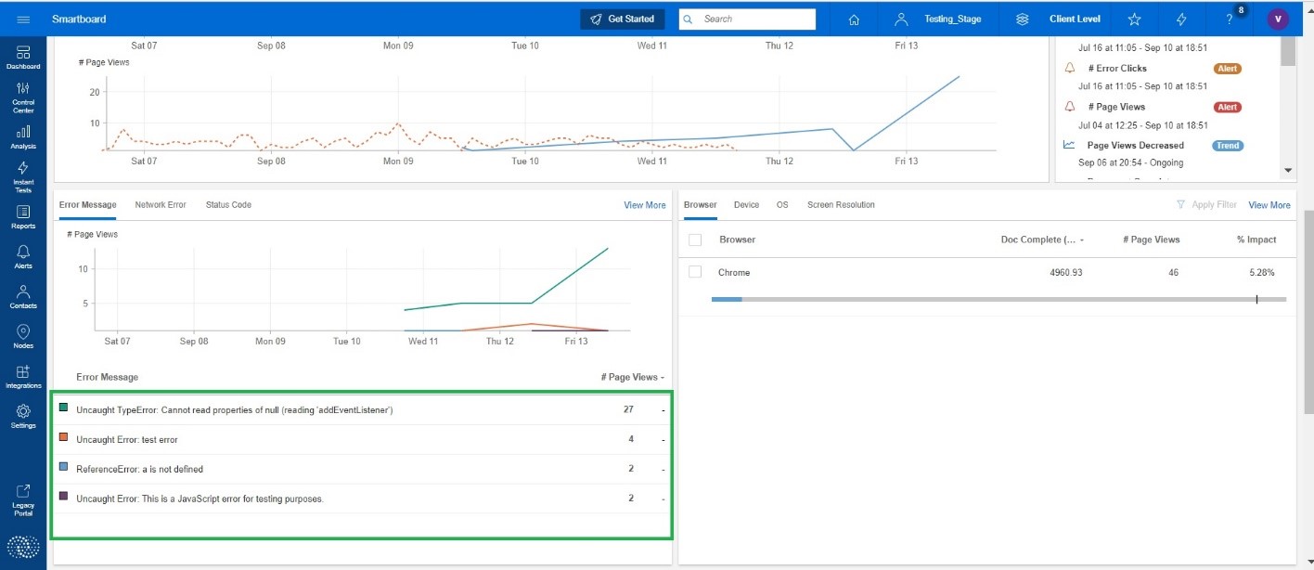The image size is (1314, 570).
Task: Open help question mark icon
Action: coord(1229,19)
